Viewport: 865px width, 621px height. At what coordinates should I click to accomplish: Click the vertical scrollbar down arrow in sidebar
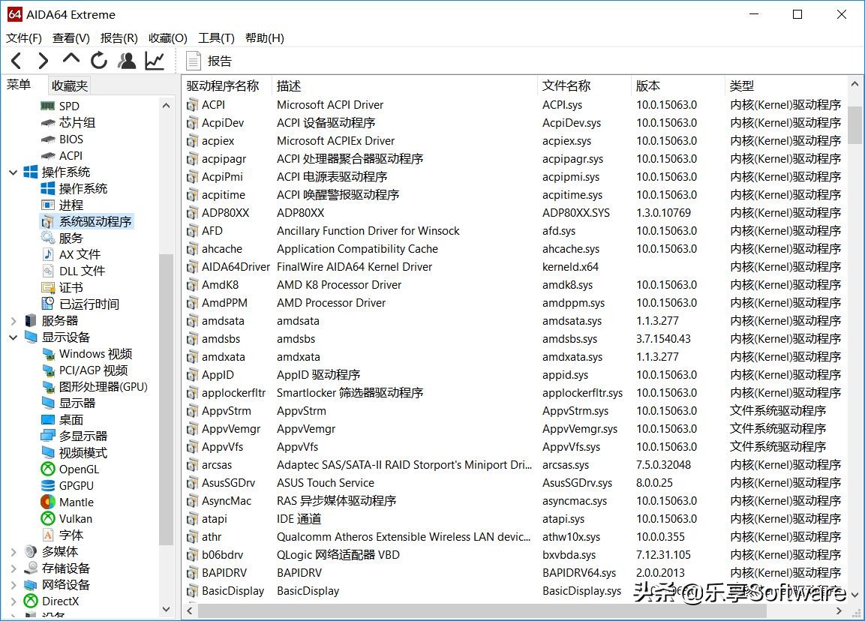pos(167,609)
